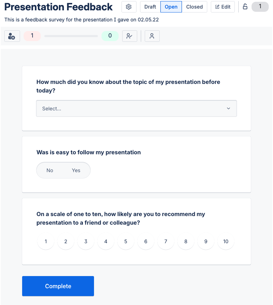Image resolution: width=273 pixels, height=305 pixels.
Task: Click the respondent counter showing 1
Action: click(x=260, y=6)
